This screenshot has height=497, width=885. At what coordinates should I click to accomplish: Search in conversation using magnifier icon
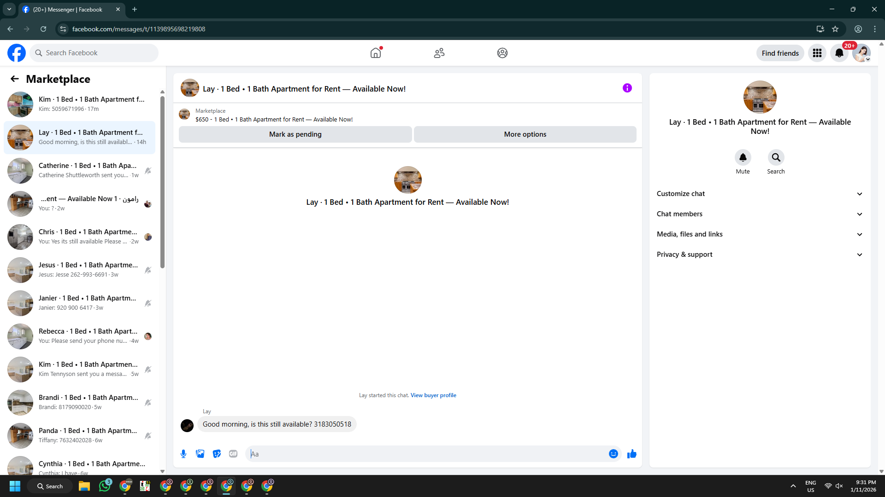(x=776, y=157)
